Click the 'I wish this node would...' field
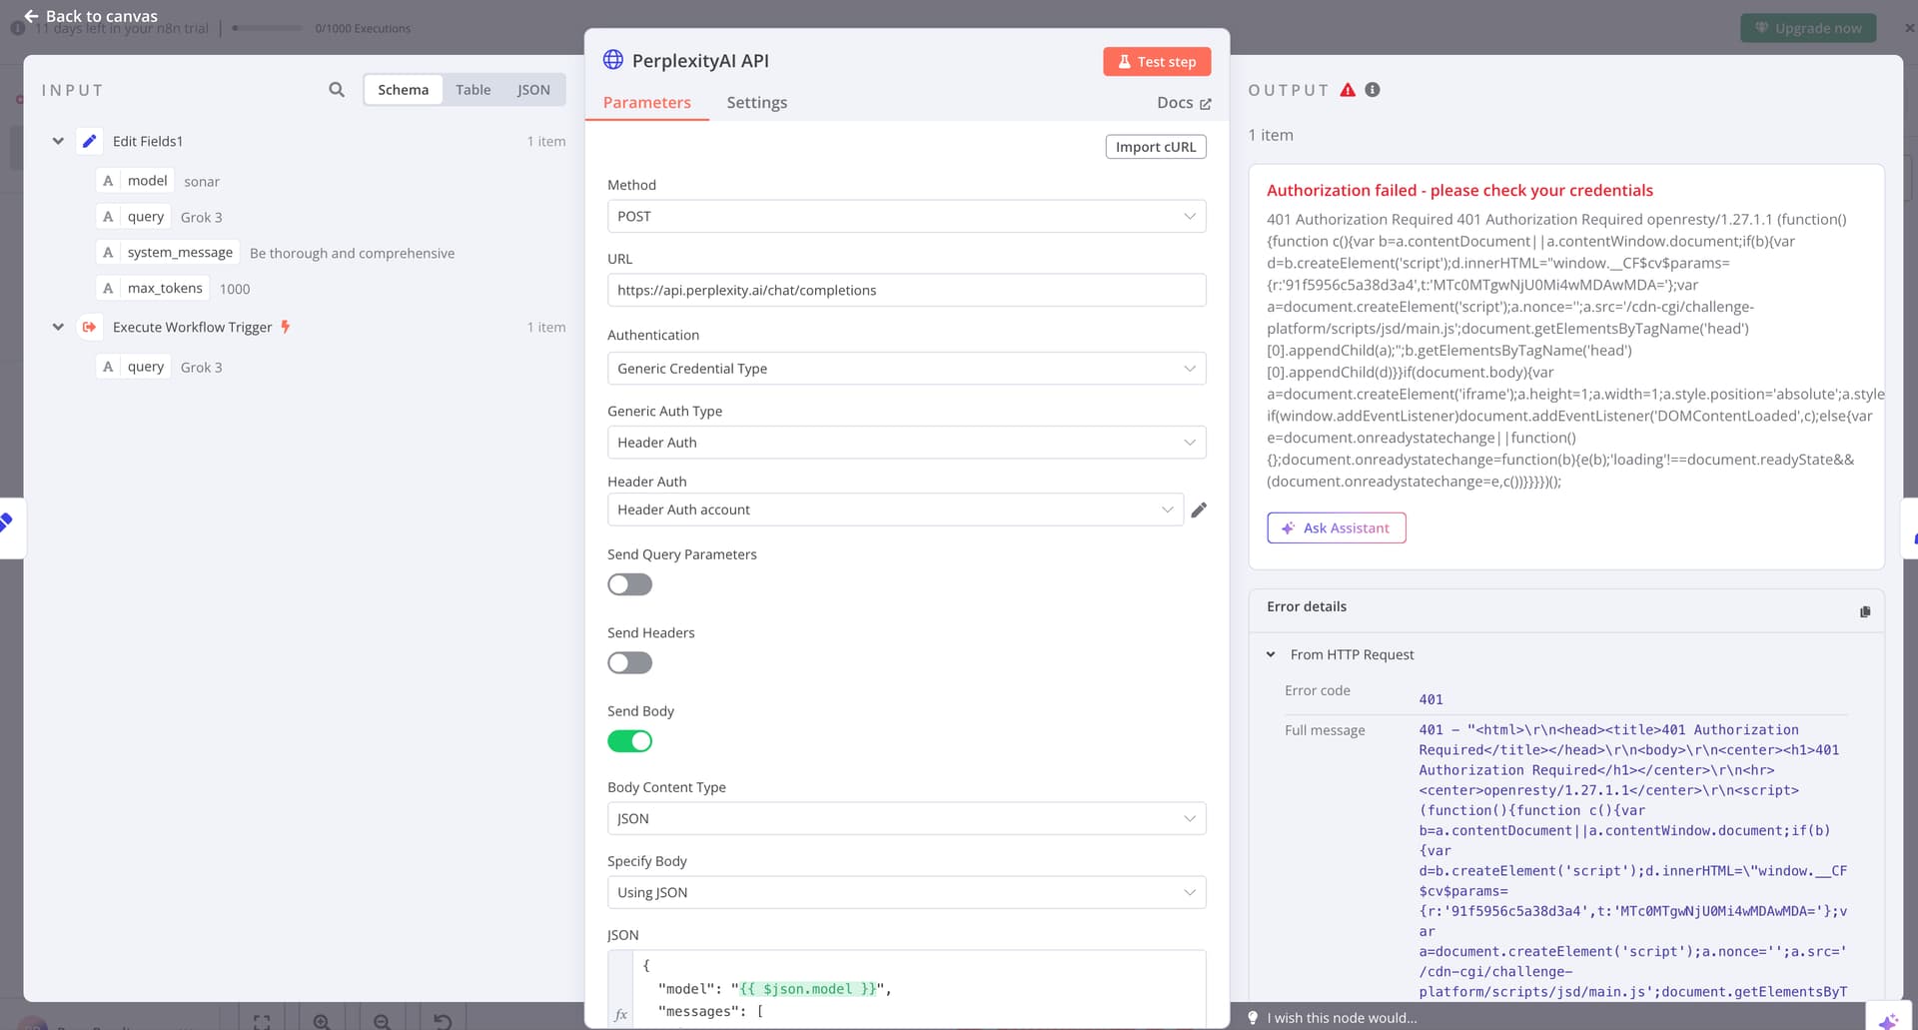 (1341, 1017)
